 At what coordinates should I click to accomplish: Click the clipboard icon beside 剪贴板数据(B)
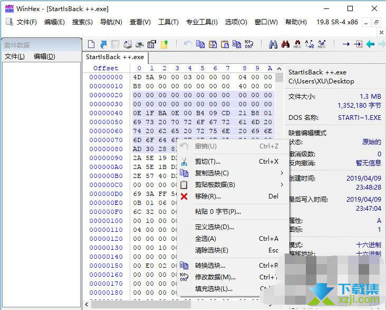(x=184, y=185)
